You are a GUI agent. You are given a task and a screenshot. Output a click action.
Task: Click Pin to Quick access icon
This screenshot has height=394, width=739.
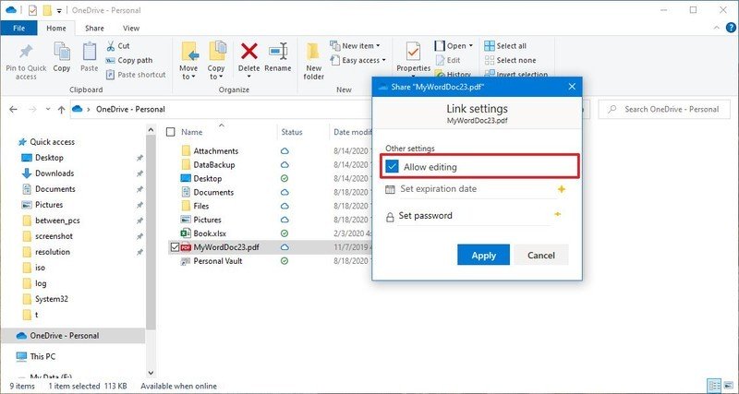click(x=26, y=51)
